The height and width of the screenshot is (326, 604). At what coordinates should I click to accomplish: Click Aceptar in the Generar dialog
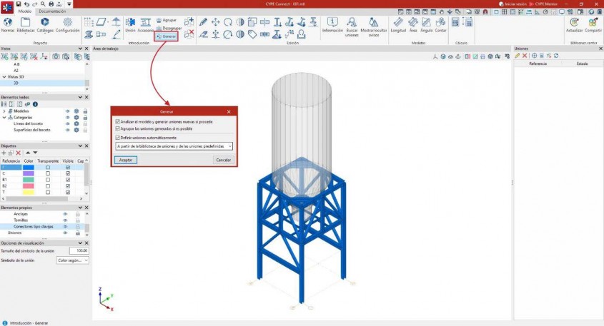(x=126, y=160)
